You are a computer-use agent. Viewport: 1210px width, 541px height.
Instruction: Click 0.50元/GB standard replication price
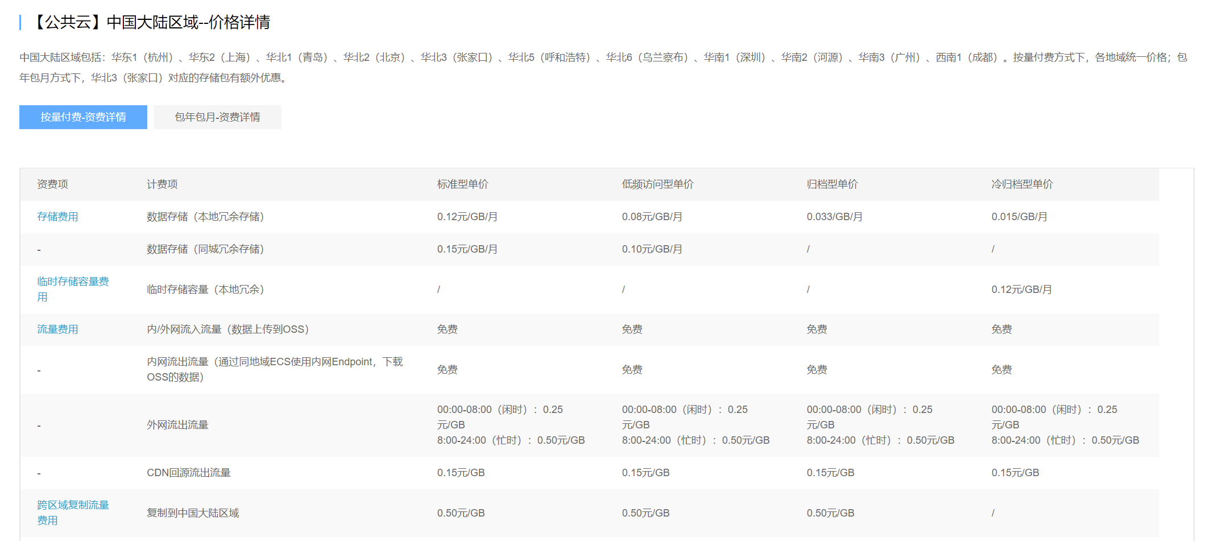click(461, 513)
